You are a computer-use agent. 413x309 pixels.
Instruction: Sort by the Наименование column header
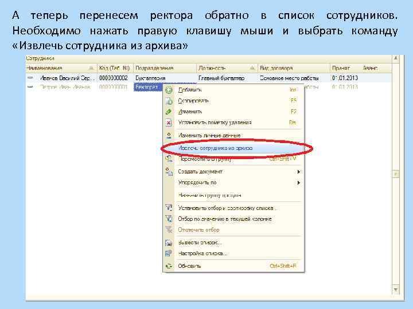(x=61, y=68)
